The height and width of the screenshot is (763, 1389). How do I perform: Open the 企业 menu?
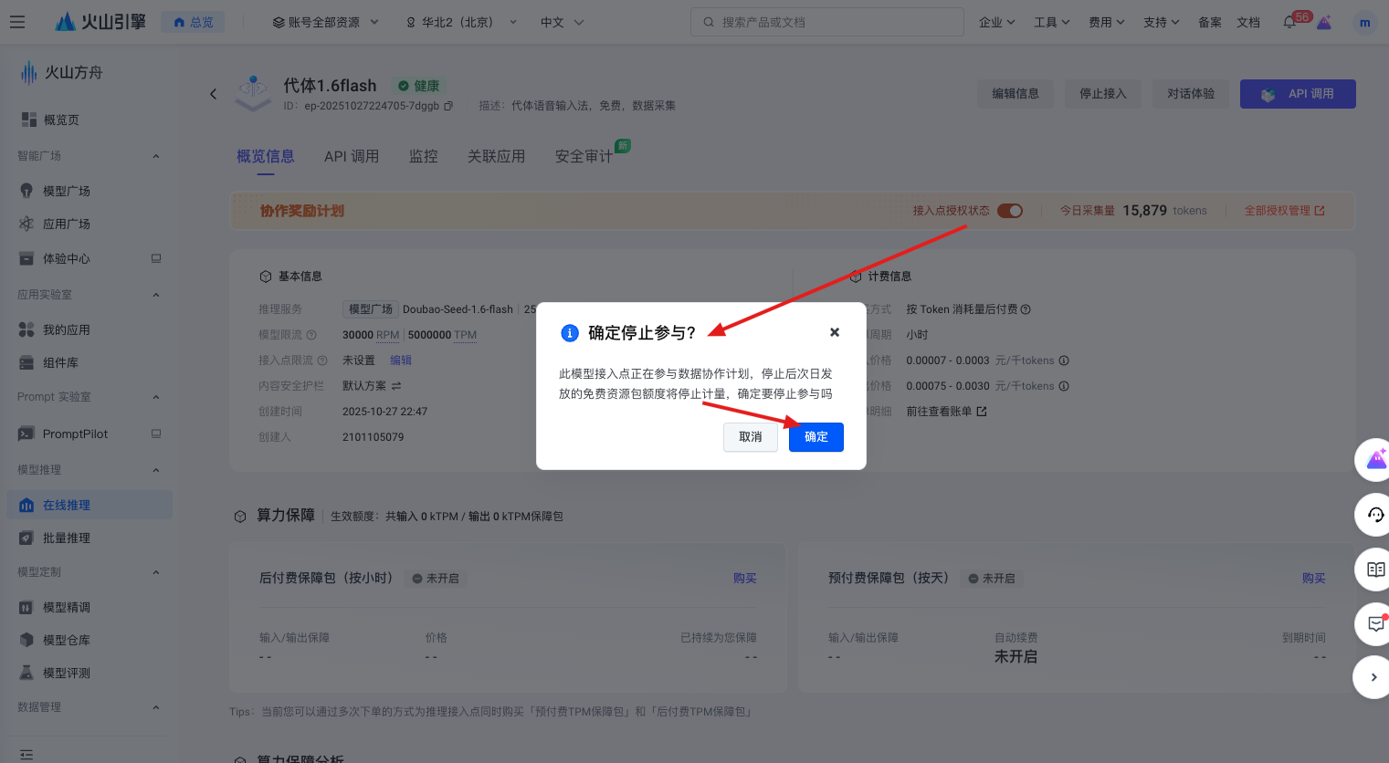pyautogui.click(x=996, y=22)
